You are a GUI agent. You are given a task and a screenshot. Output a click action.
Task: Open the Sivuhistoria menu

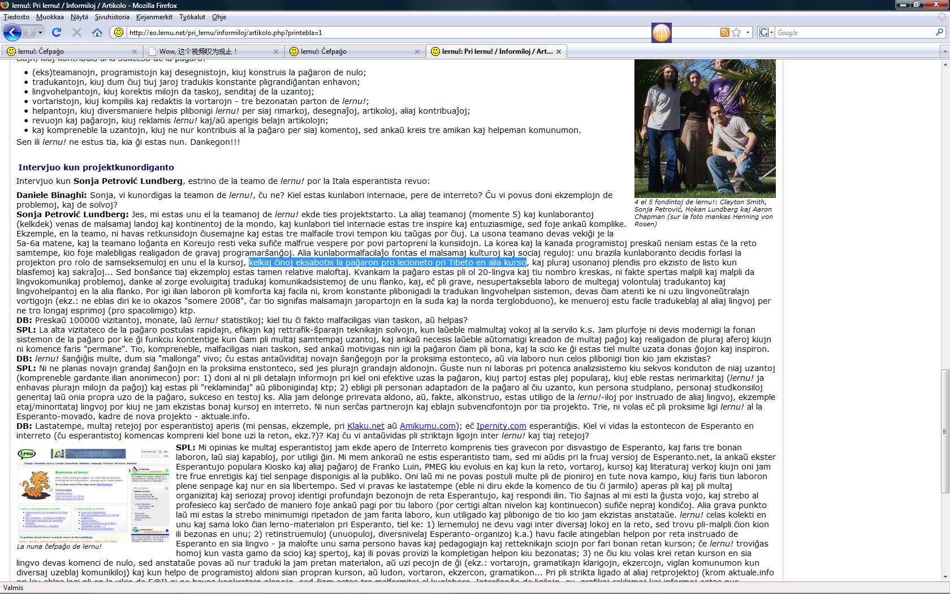112,17
